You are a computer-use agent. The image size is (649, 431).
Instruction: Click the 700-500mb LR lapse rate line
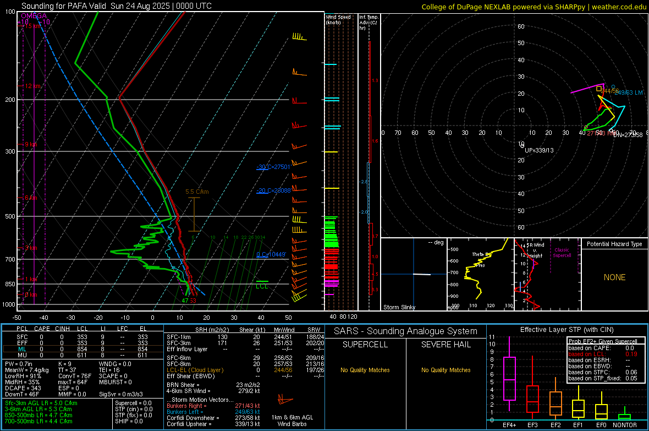click(38, 422)
